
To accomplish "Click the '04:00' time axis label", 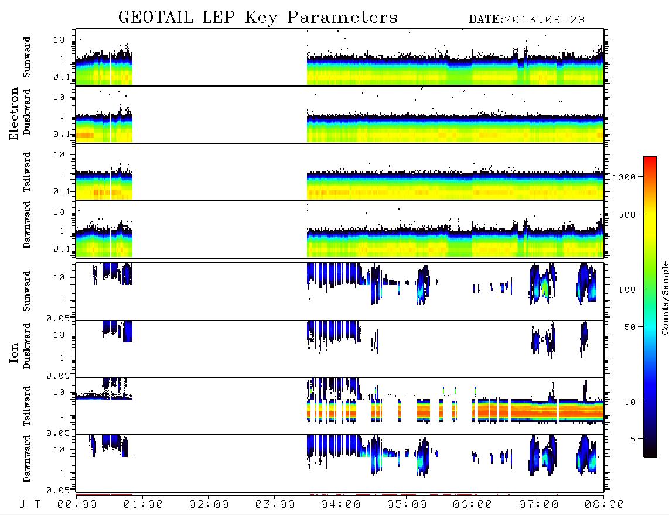I will pyautogui.click(x=341, y=505).
